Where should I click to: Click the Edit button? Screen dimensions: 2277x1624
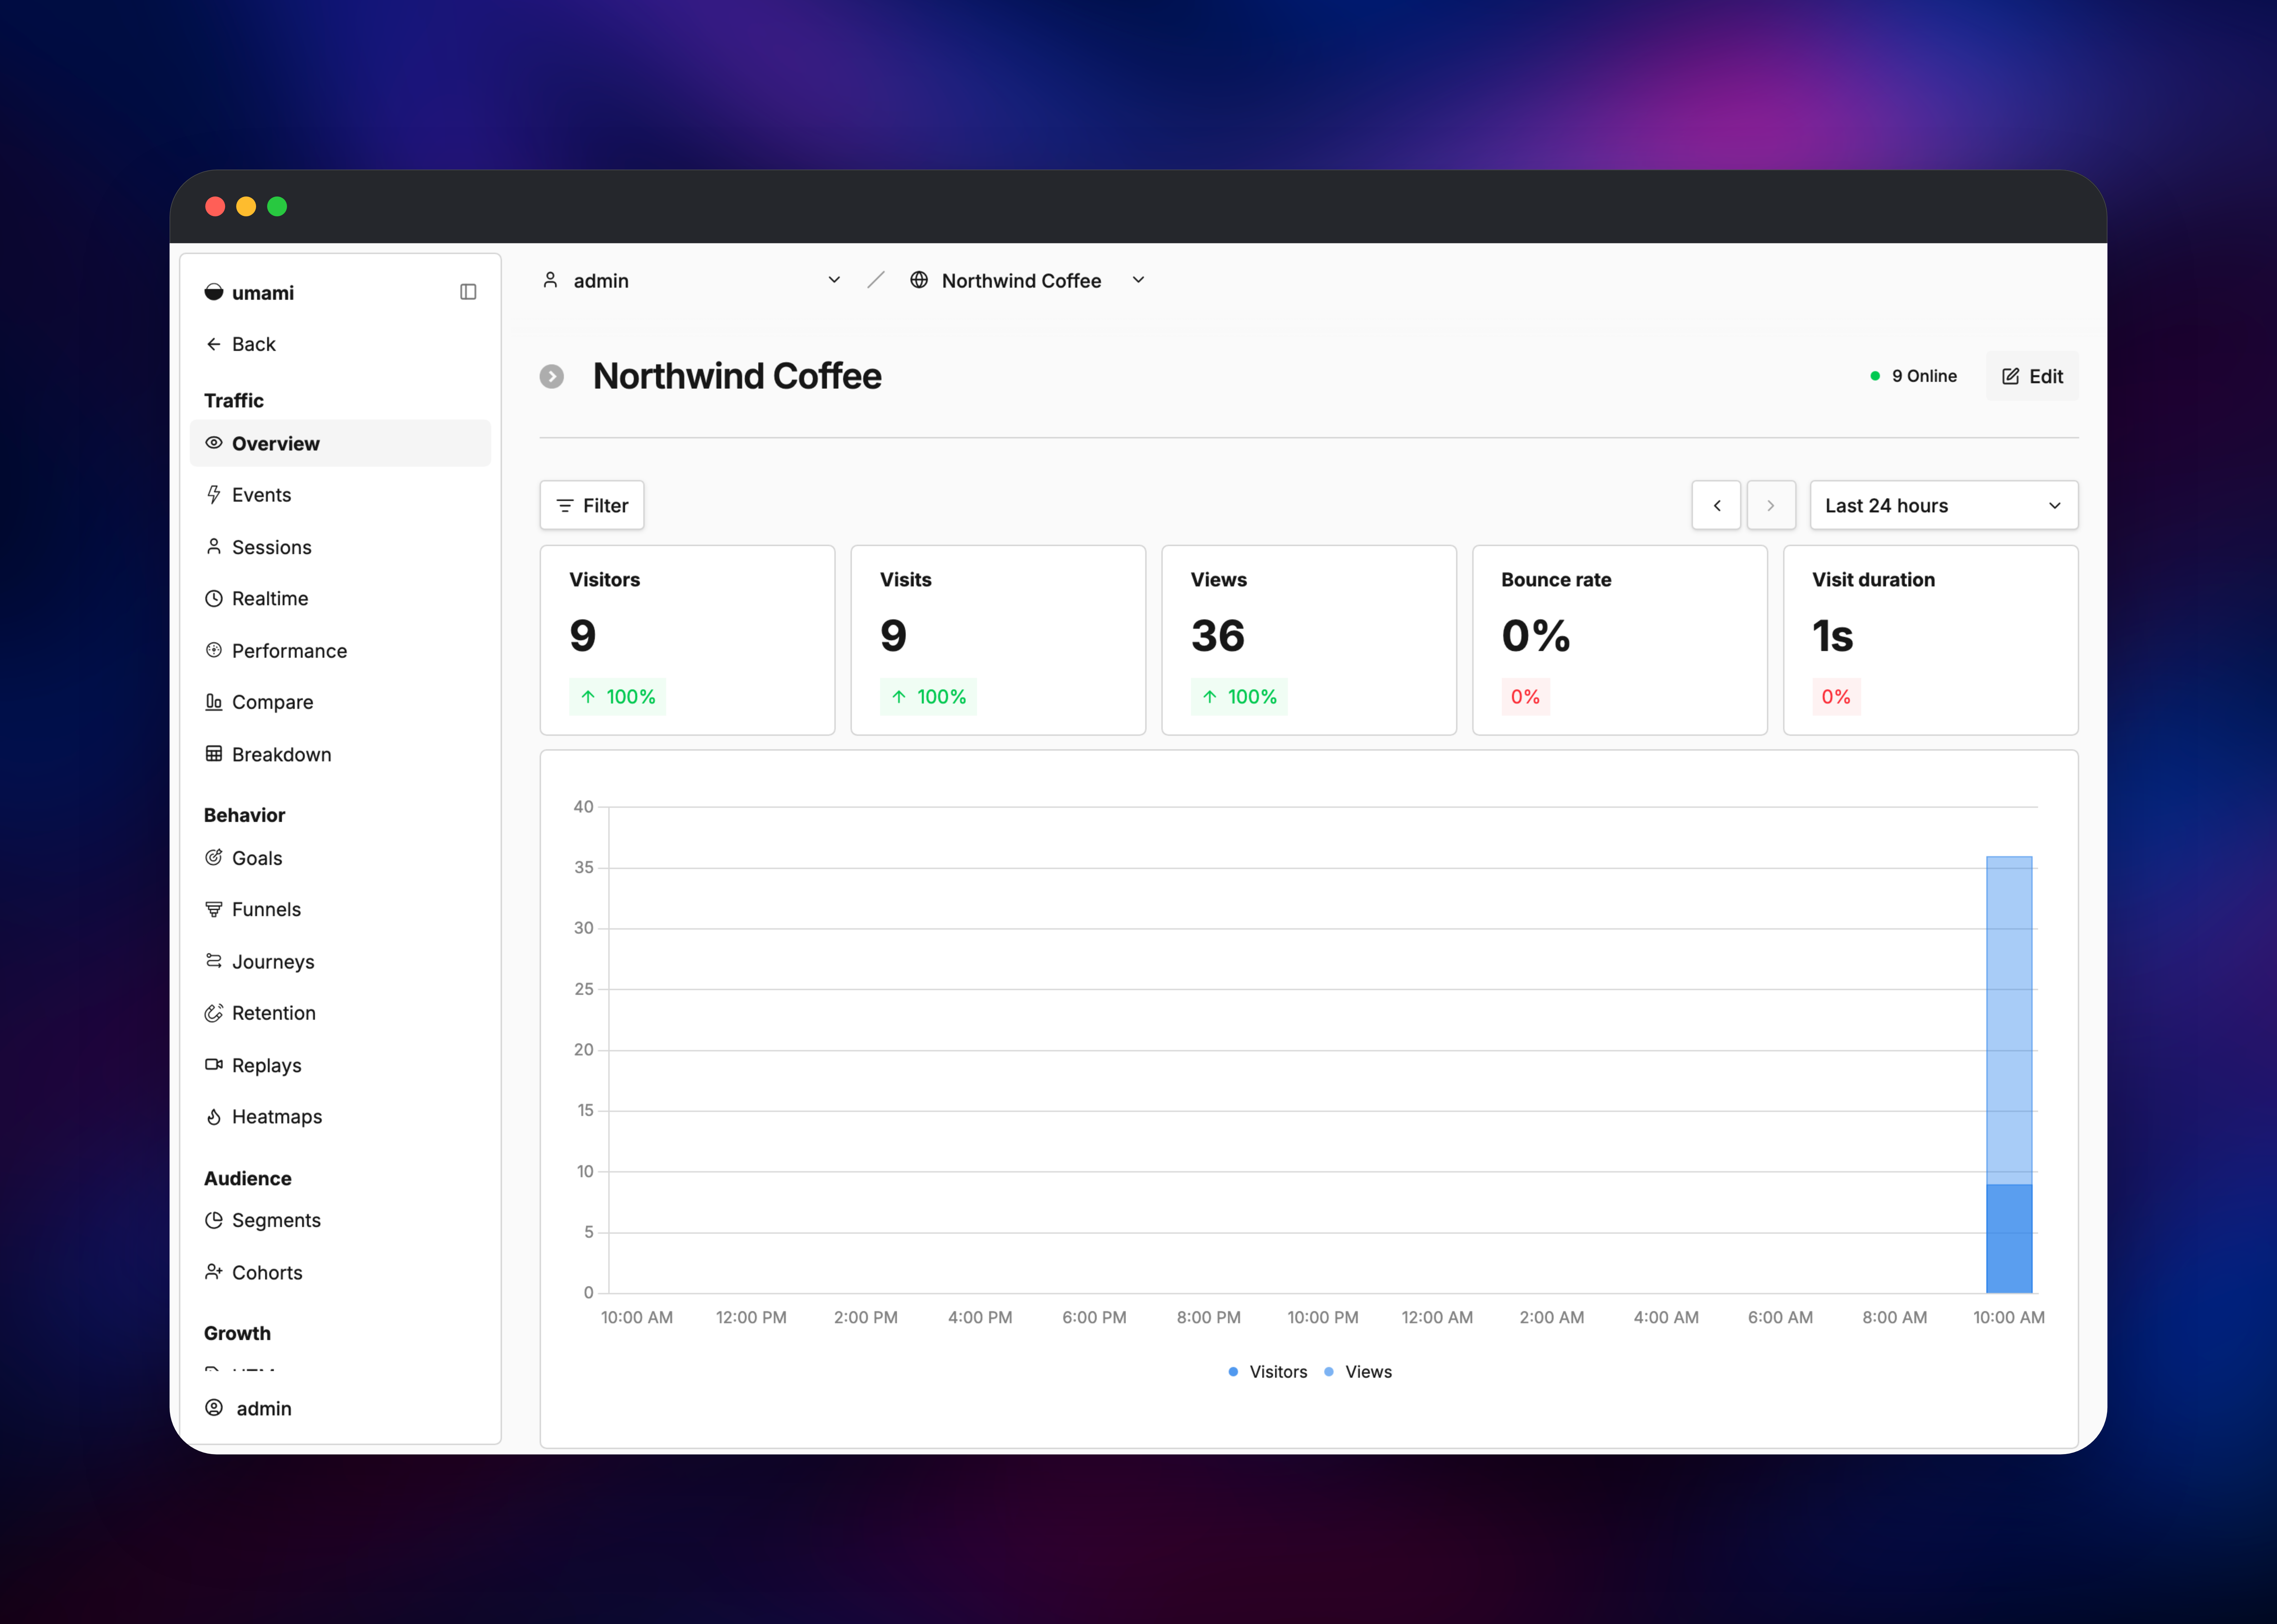coord(2032,376)
